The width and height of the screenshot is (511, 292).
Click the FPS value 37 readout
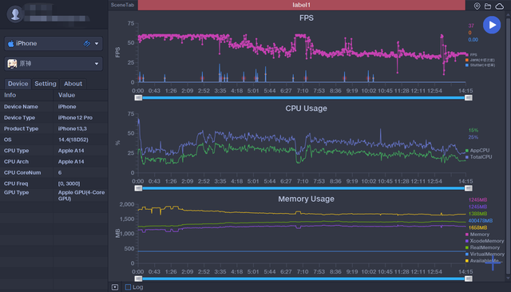point(471,26)
